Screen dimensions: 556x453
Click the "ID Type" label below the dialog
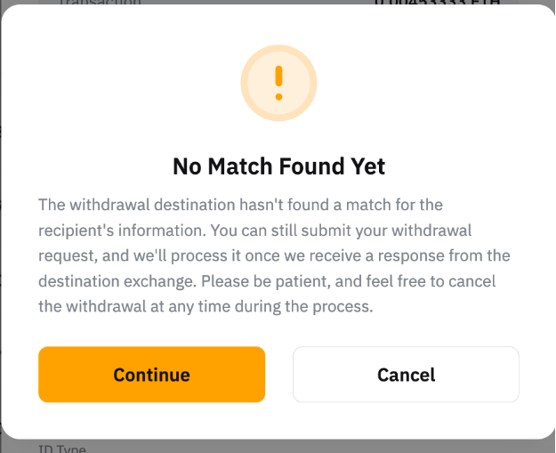[x=61, y=448]
